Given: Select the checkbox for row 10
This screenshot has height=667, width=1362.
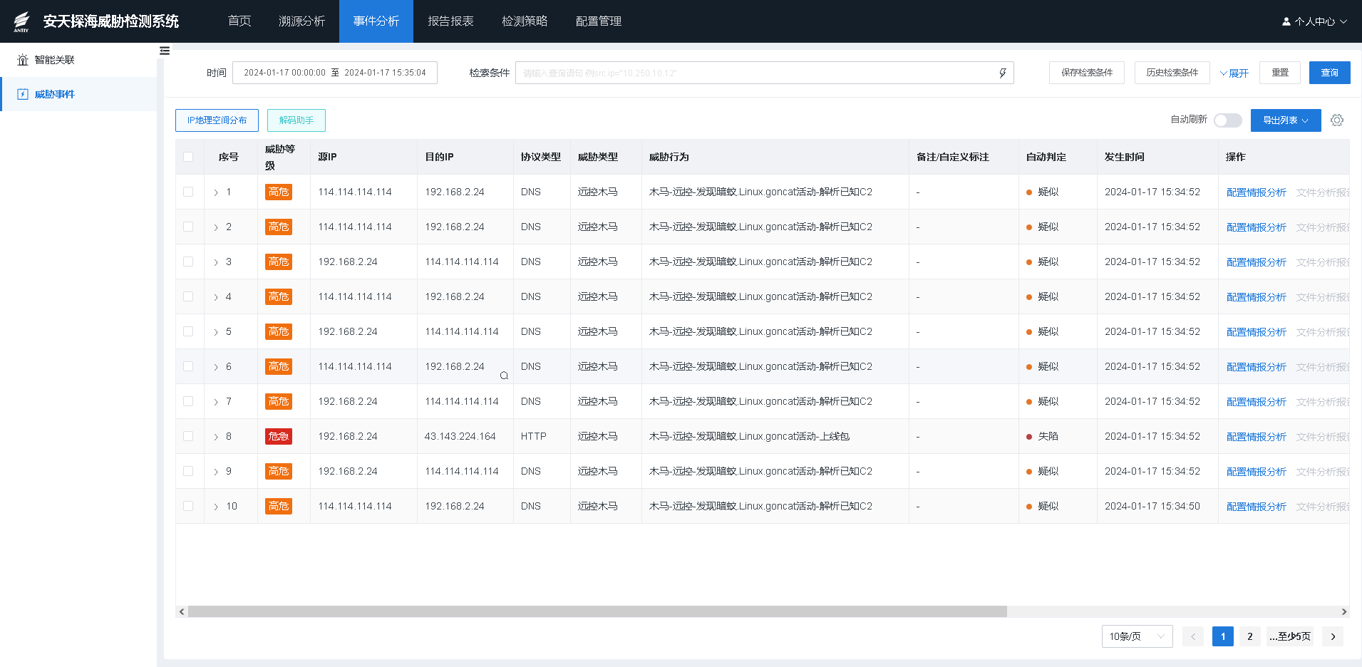Looking at the screenshot, I should [x=188, y=506].
